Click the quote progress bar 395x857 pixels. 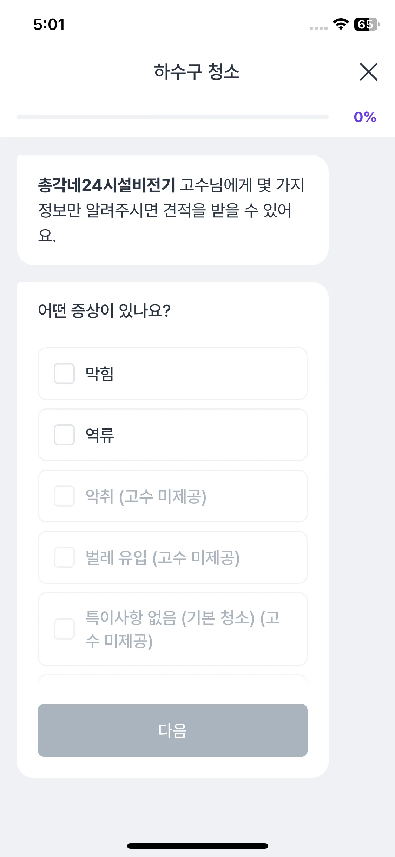(x=172, y=117)
